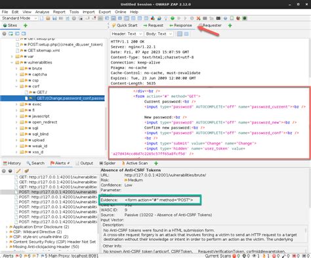The height and width of the screenshot is (258, 311).
Task: Open the Tools menu
Action: pos(74,12)
